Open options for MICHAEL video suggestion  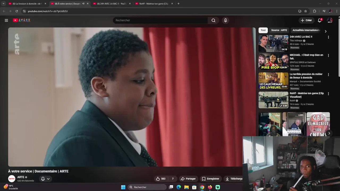[328, 56]
